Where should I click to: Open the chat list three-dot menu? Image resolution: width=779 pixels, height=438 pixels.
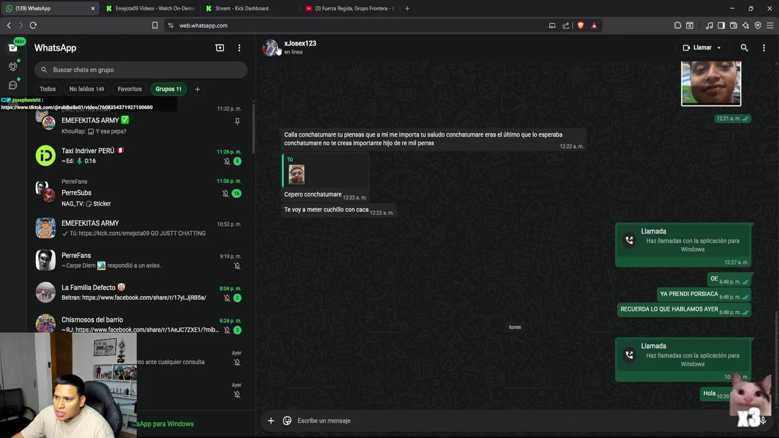tap(239, 47)
